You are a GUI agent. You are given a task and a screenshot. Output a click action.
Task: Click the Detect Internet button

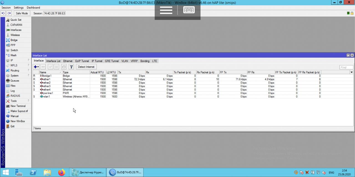(x=86, y=67)
